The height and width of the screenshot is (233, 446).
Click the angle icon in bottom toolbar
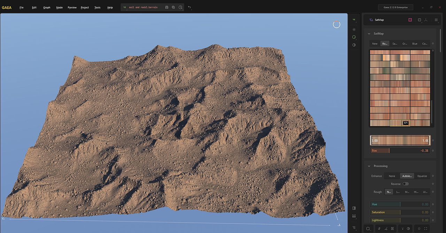coord(386,228)
